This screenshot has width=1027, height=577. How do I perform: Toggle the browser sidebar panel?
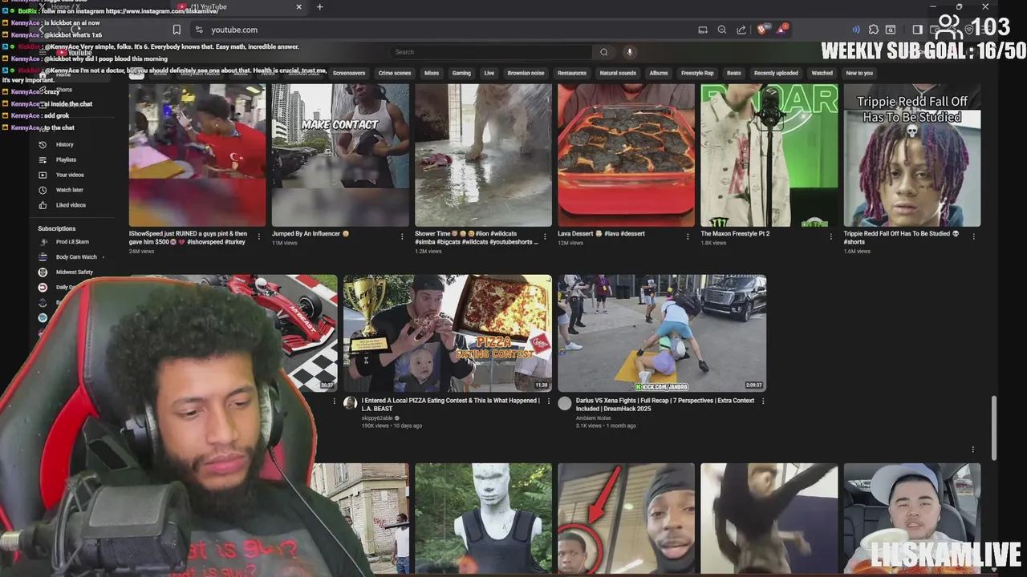point(917,30)
